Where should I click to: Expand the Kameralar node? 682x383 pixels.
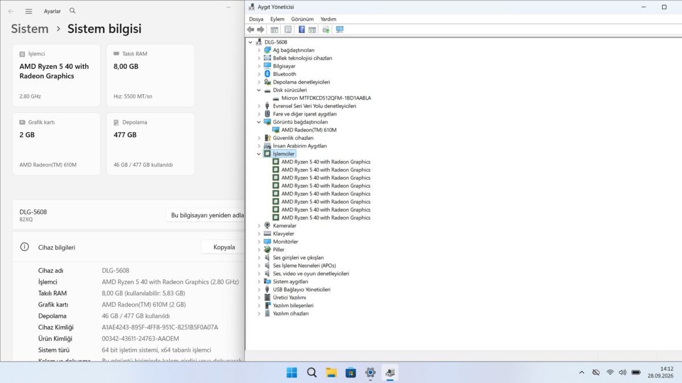[x=259, y=225]
